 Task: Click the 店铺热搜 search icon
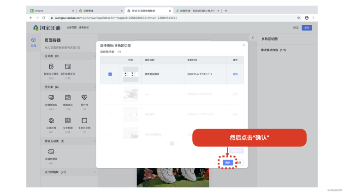coord(51,120)
